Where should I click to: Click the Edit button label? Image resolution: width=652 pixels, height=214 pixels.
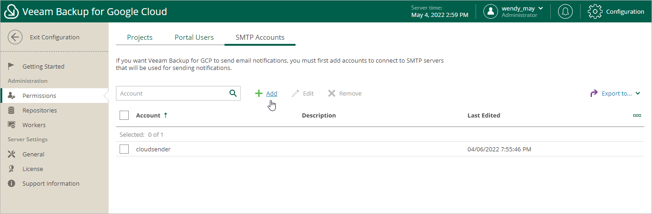[308, 93]
